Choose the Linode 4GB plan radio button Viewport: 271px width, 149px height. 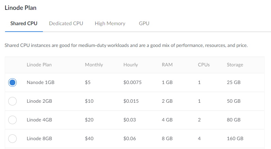[13, 120]
